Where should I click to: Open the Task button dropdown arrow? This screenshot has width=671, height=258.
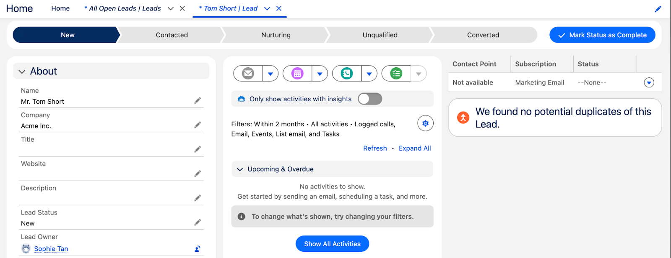click(419, 74)
